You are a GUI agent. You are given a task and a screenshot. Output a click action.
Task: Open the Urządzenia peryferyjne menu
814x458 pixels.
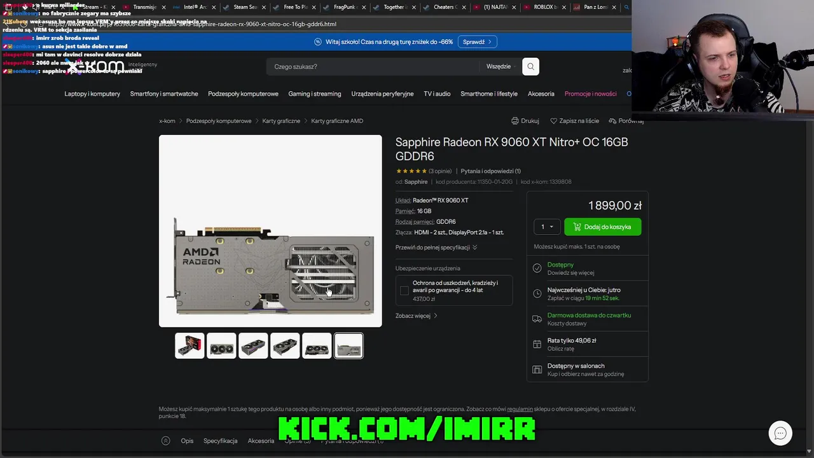tap(382, 94)
